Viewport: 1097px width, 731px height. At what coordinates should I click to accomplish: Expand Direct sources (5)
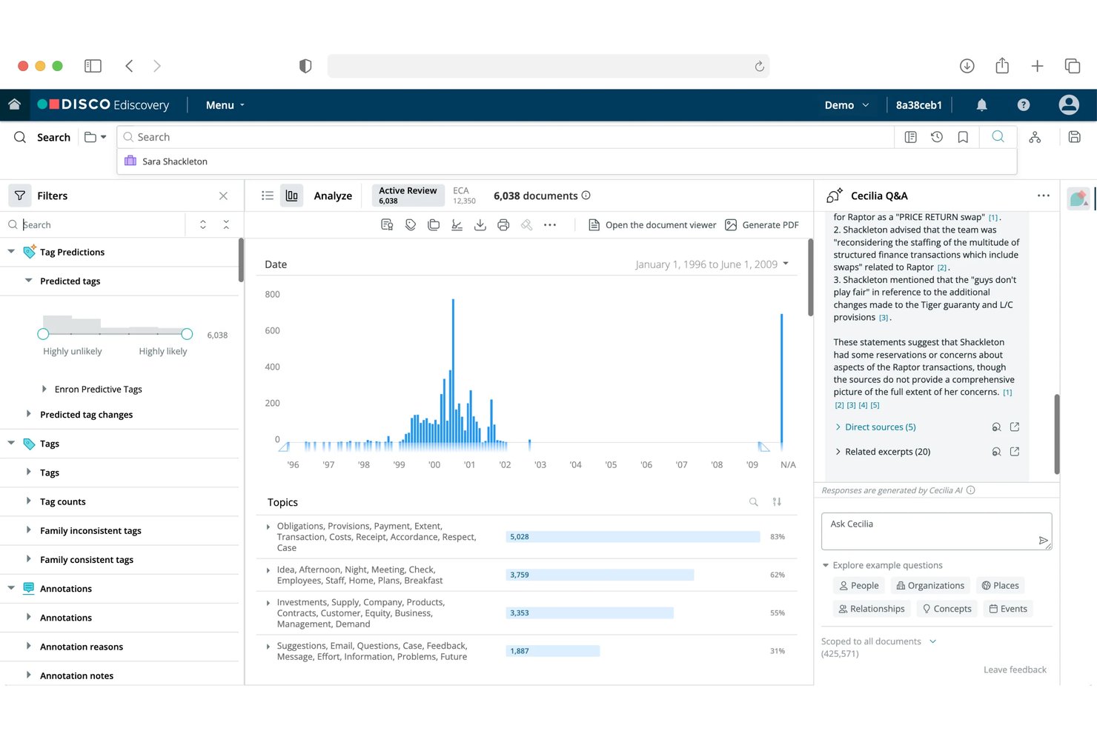[x=875, y=427]
